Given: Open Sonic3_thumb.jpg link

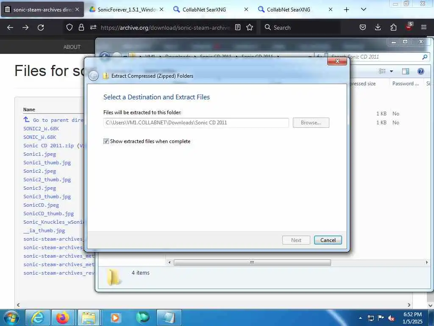Looking at the screenshot, I should coord(47,197).
